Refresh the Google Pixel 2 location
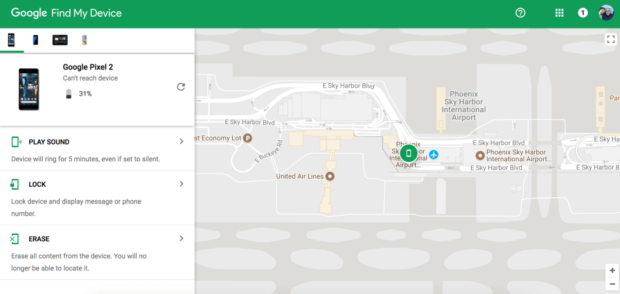The height and width of the screenshot is (294, 620). [181, 87]
